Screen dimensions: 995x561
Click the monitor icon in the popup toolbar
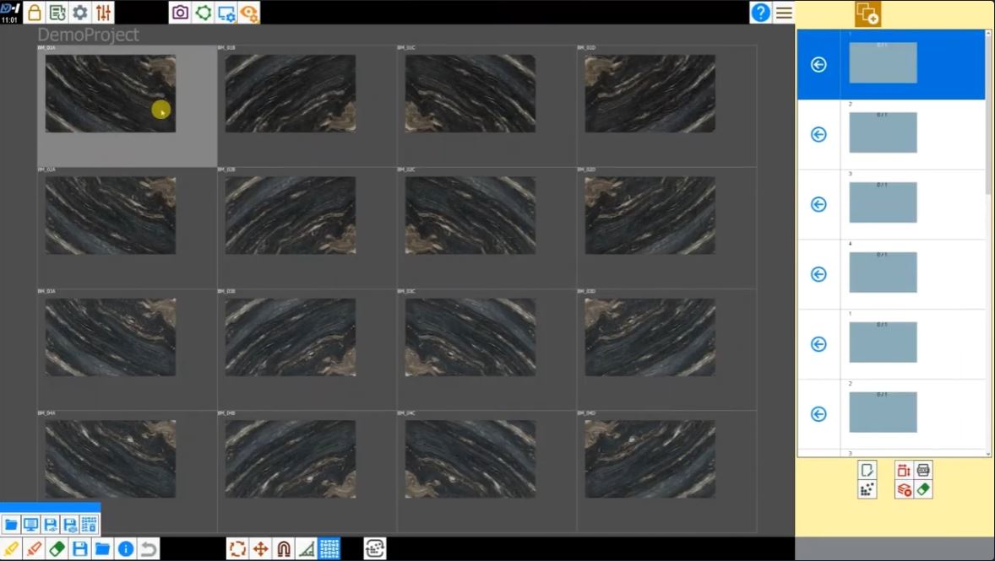pyautogui.click(x=30, y=524)
